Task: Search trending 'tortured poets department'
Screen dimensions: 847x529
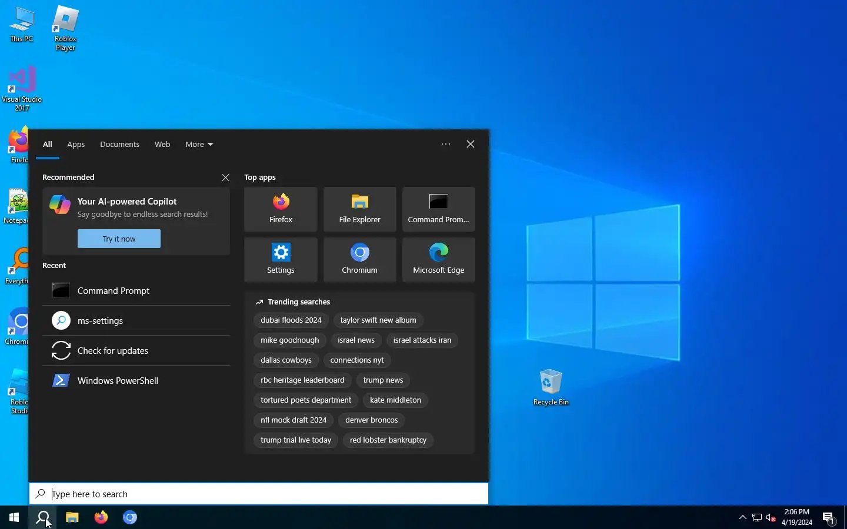Action: tap(306, 400)
